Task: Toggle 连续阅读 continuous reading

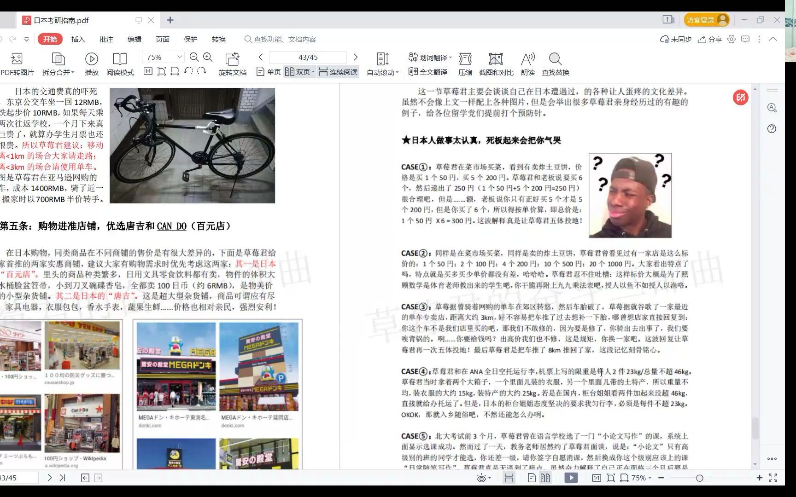Action: pyautogui.click(x=339, y=72)
